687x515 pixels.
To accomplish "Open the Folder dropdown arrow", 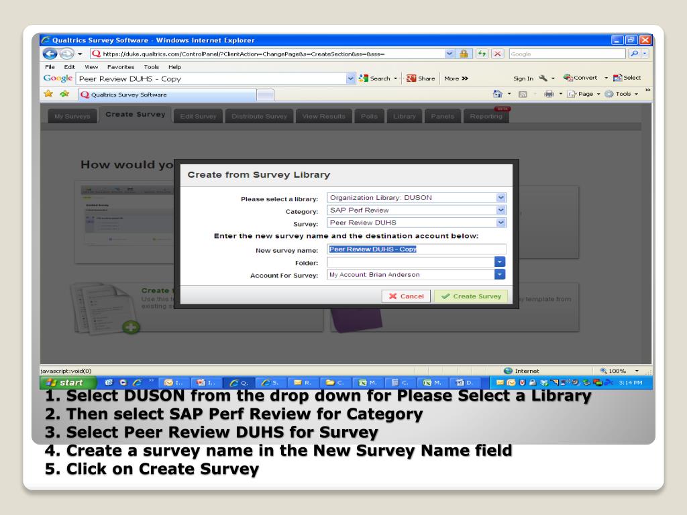I will 500,262.
